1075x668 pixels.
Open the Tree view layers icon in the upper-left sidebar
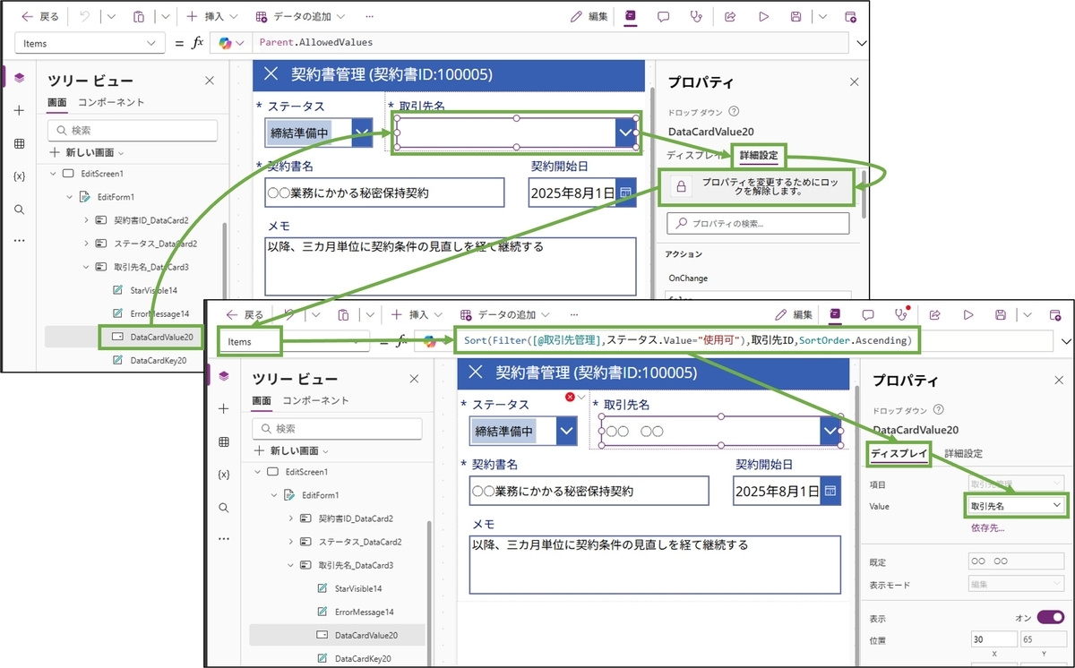click(19, 78)
